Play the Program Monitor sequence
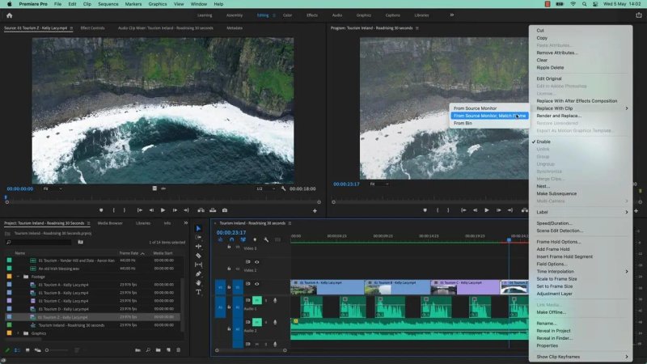The width and height of the screenshot is (647, 364). 487,210
